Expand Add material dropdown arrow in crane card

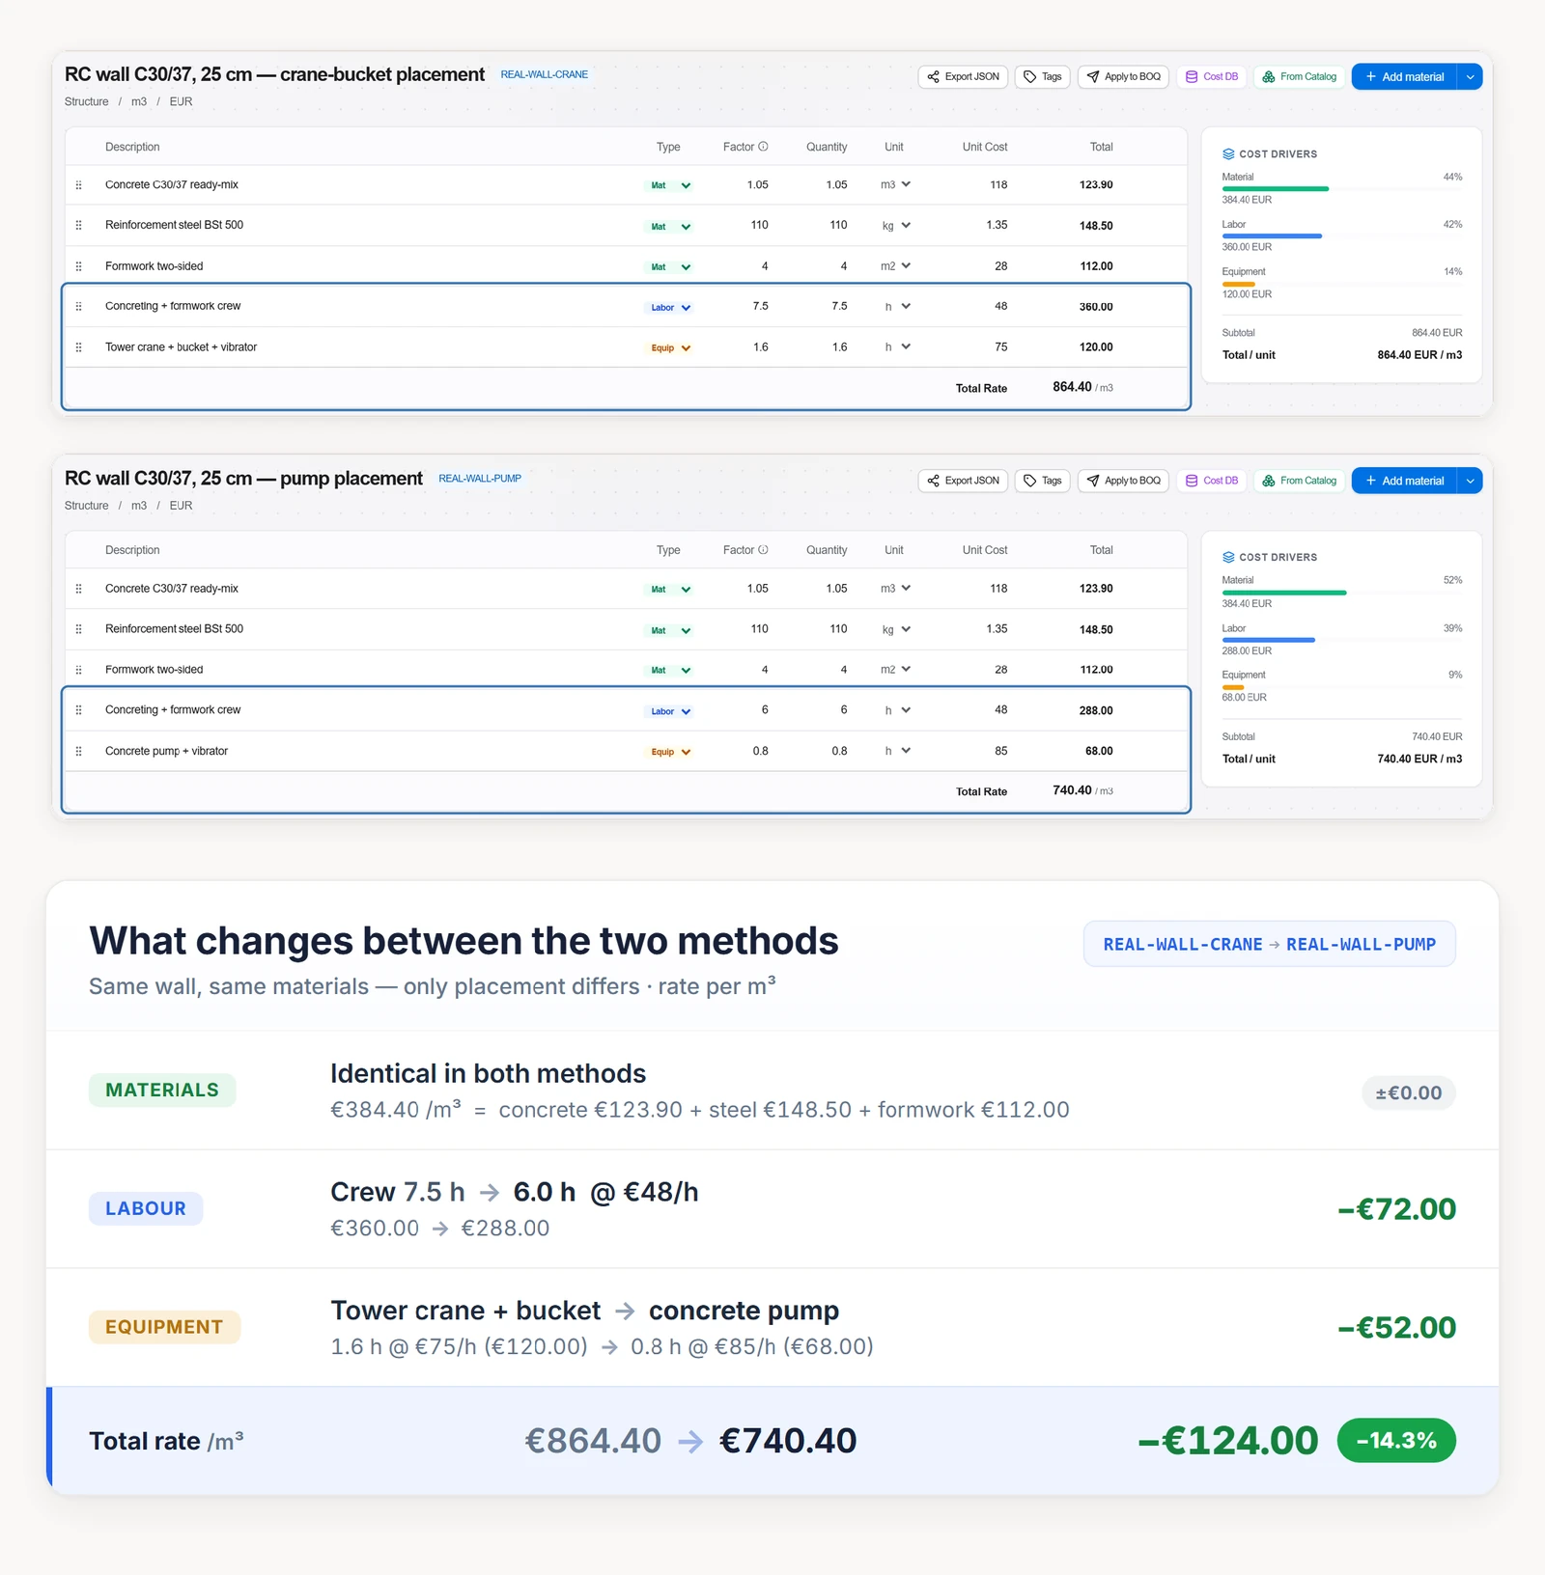pos(1470,77)
